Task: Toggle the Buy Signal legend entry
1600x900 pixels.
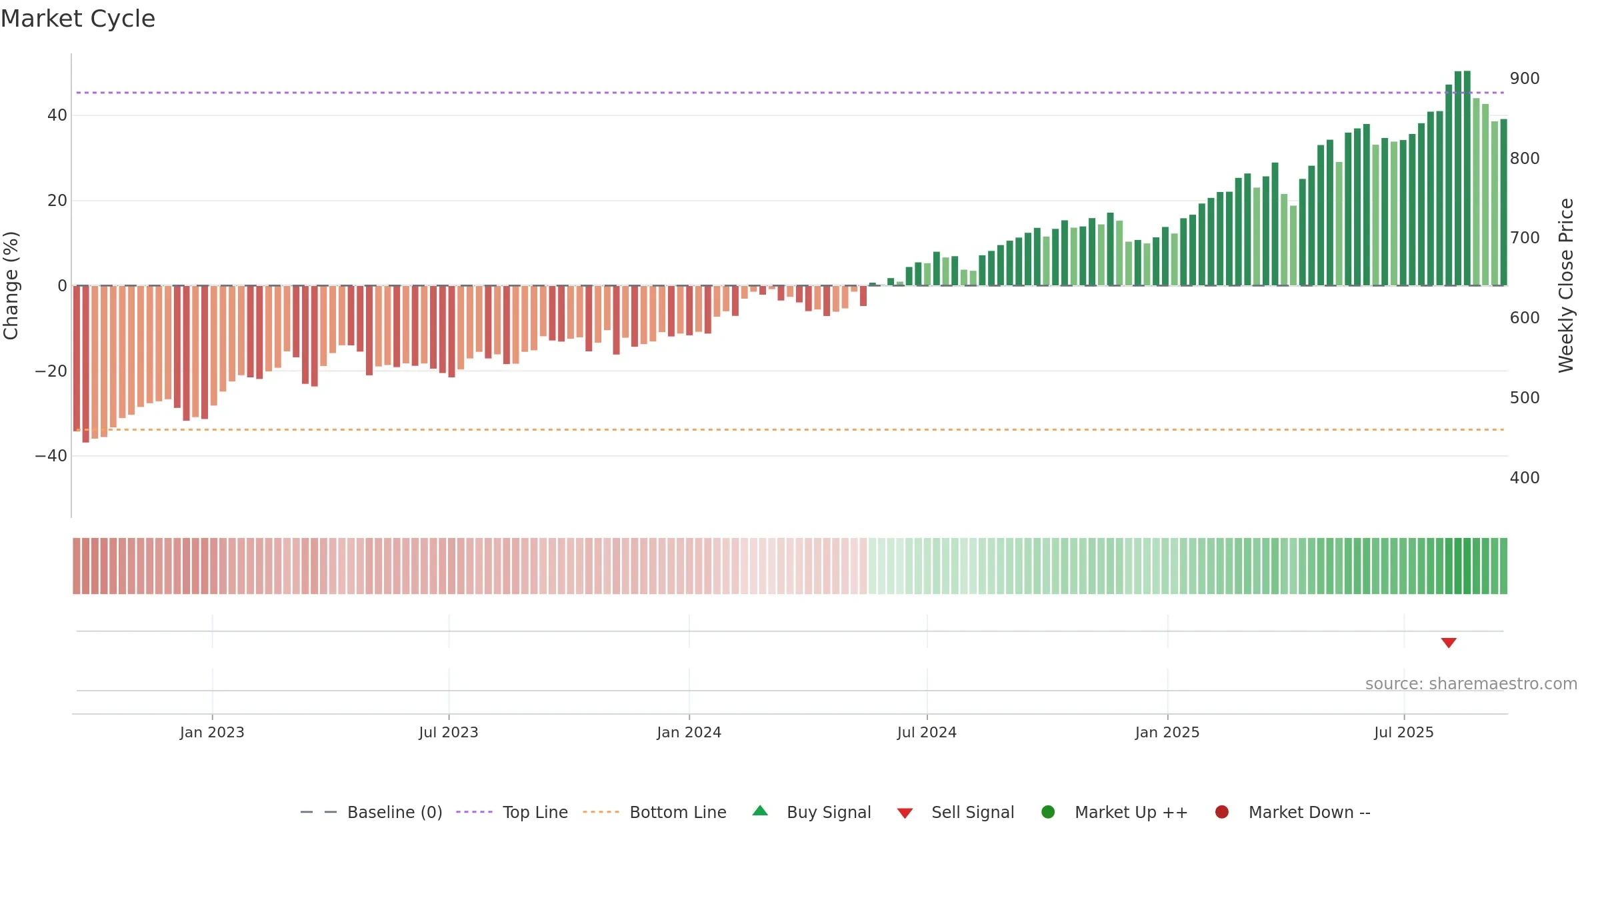Action: click(x=811, y=812)
